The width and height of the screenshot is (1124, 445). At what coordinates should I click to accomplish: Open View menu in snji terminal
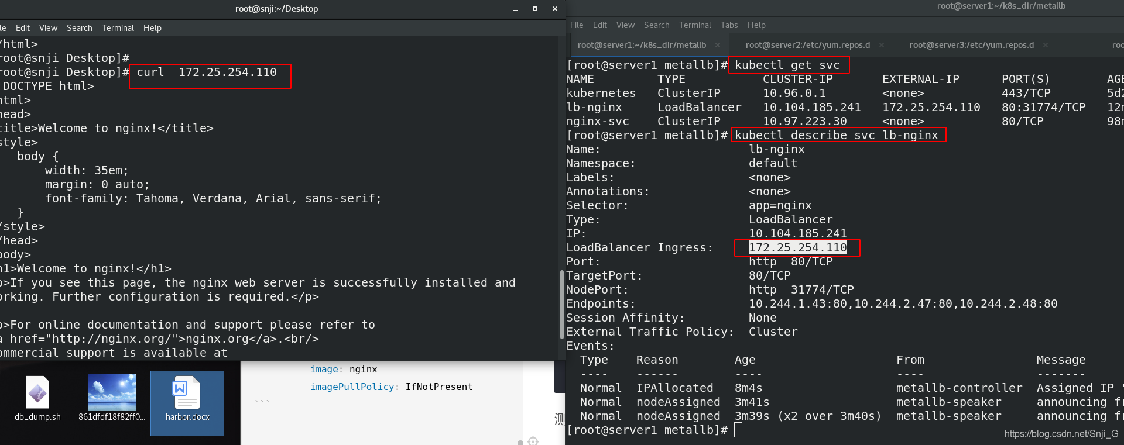(48, 28)
